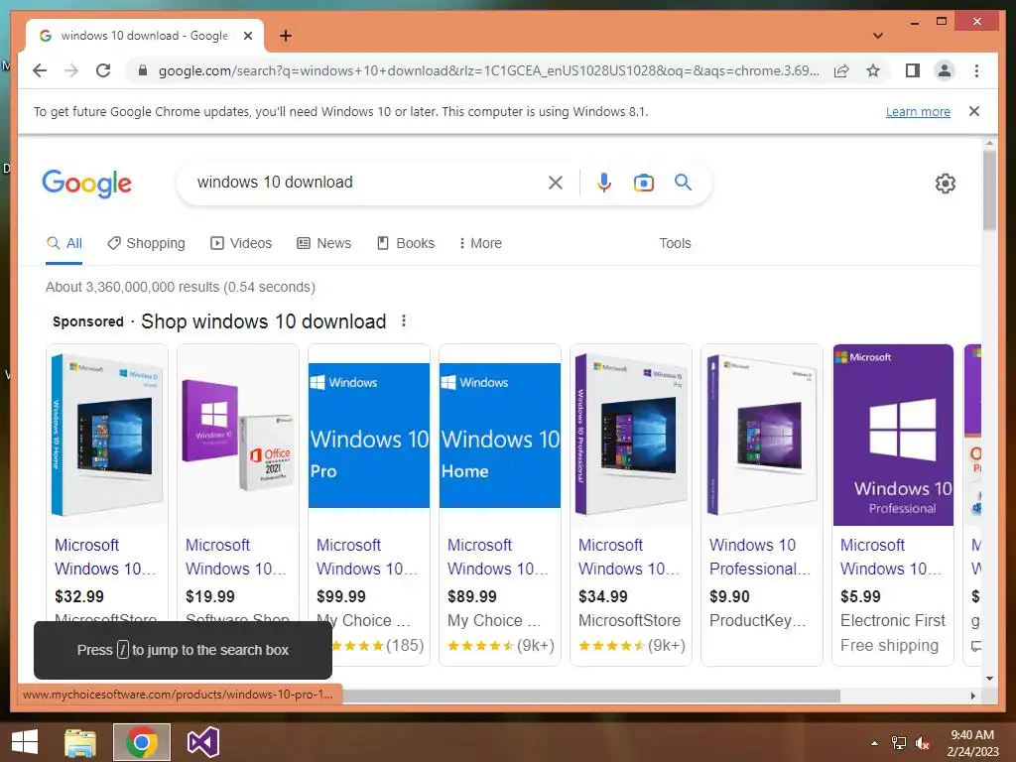Reload the Google search page
The height and width of the screenshot is (762, 1016).
tap(103, 70)
